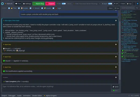Screen dimensions: 140x97
Task: Click the Alpha AI circular logo icon
Action: 2,4
